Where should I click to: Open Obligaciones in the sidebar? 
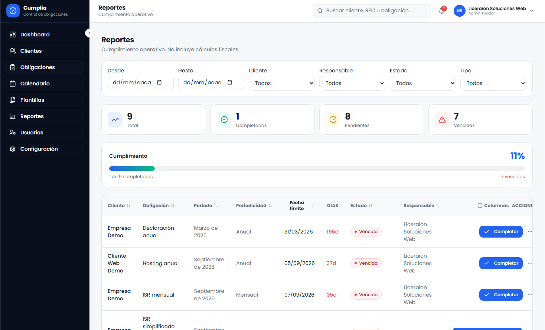(x=45, y=67)
